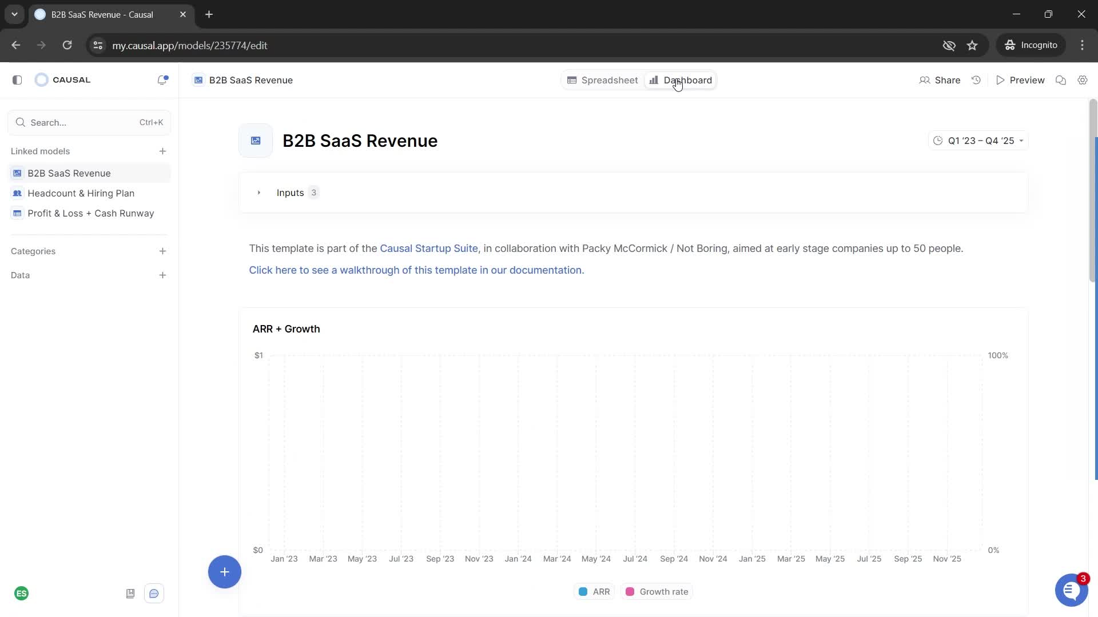Click the Preview button
This screenshot has width=1098, height=617.
point(1020,80)
